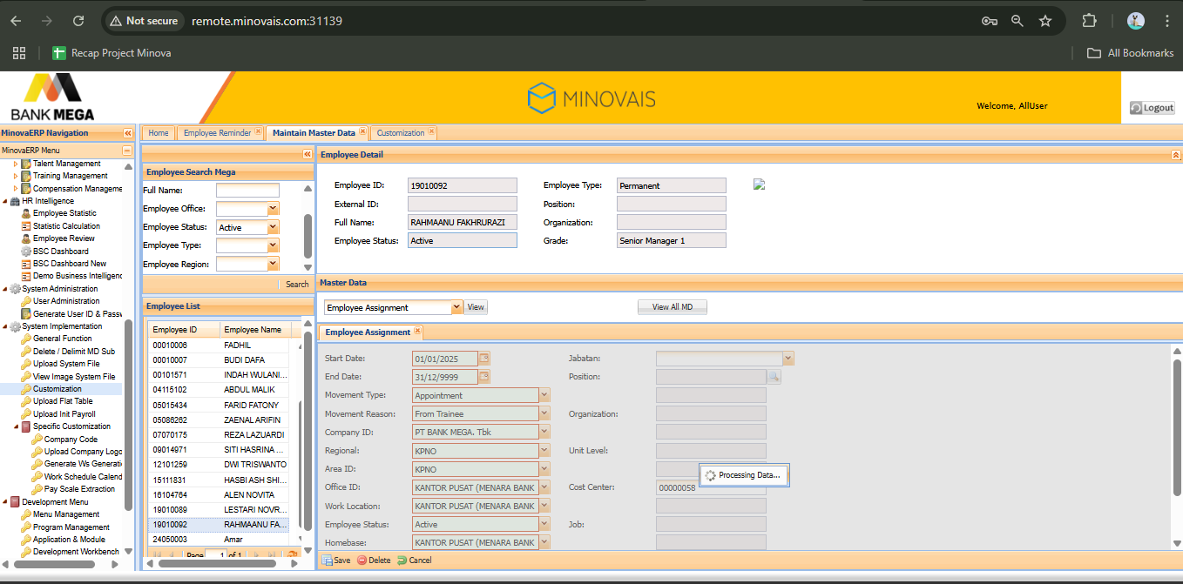Collapse the Development Menu tree node
The height and width of the screenshot is (584, 1183).
[x=5, y=502]
